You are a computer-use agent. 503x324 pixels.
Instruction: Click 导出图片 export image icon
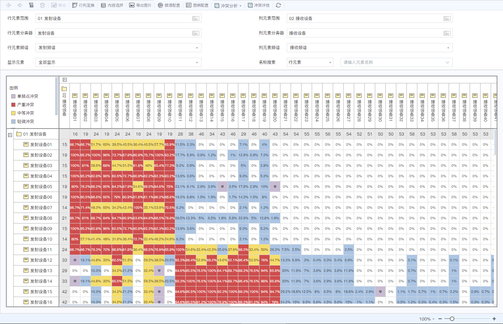pos(132,5)
